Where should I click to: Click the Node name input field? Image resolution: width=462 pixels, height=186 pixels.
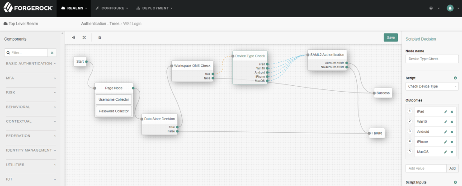[432, 59]
